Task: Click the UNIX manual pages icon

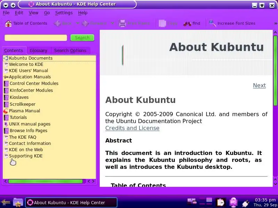Action: [6, 124]
